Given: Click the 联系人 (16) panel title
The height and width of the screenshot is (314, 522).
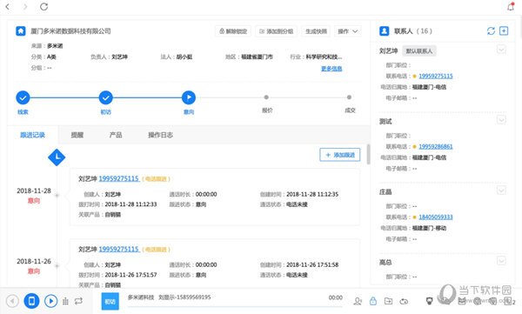Looking at the screenshot, I should tap(413, 31).
